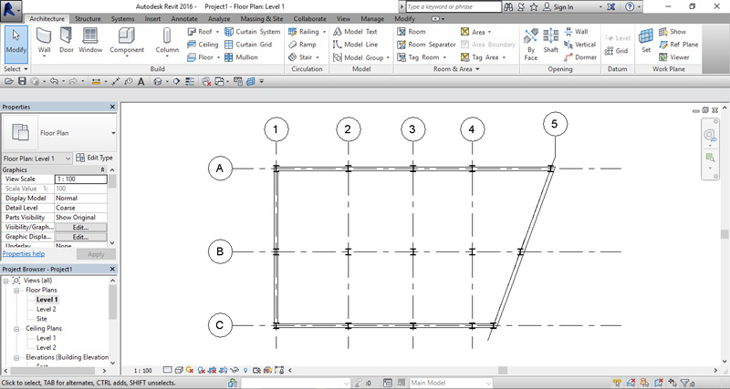The image size is (730, 389).
Task: Select the Ramp tool
Action: click(x=302, y=45)
